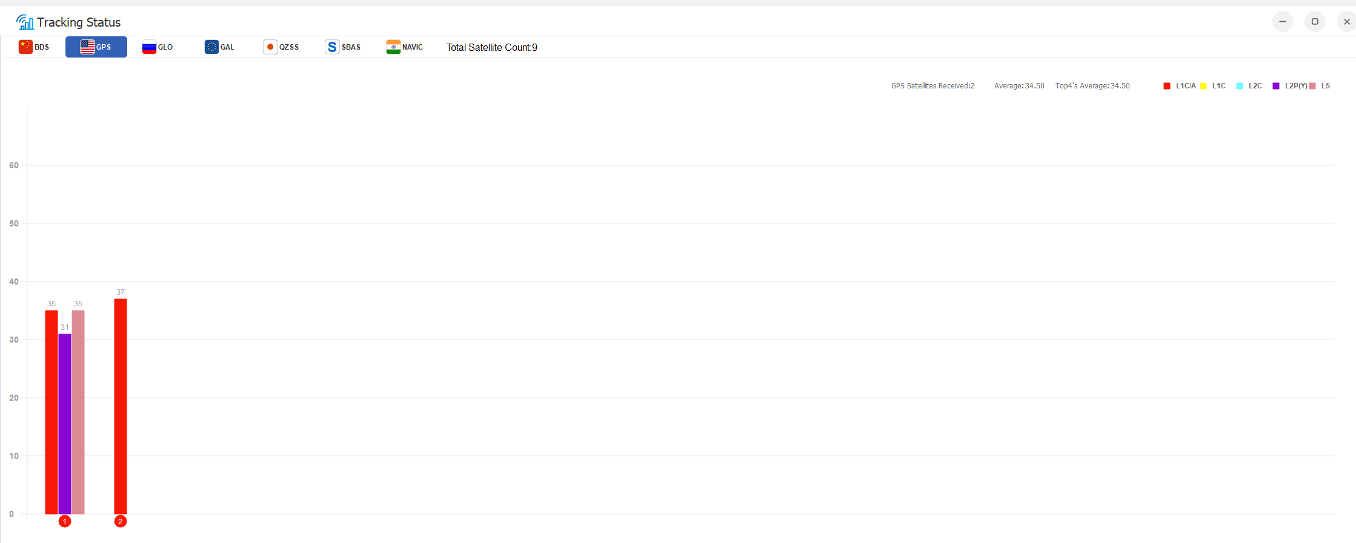Screen dimensions: 1356x543
Task: Click the GLO Russian flag icon
Action: 149,47
